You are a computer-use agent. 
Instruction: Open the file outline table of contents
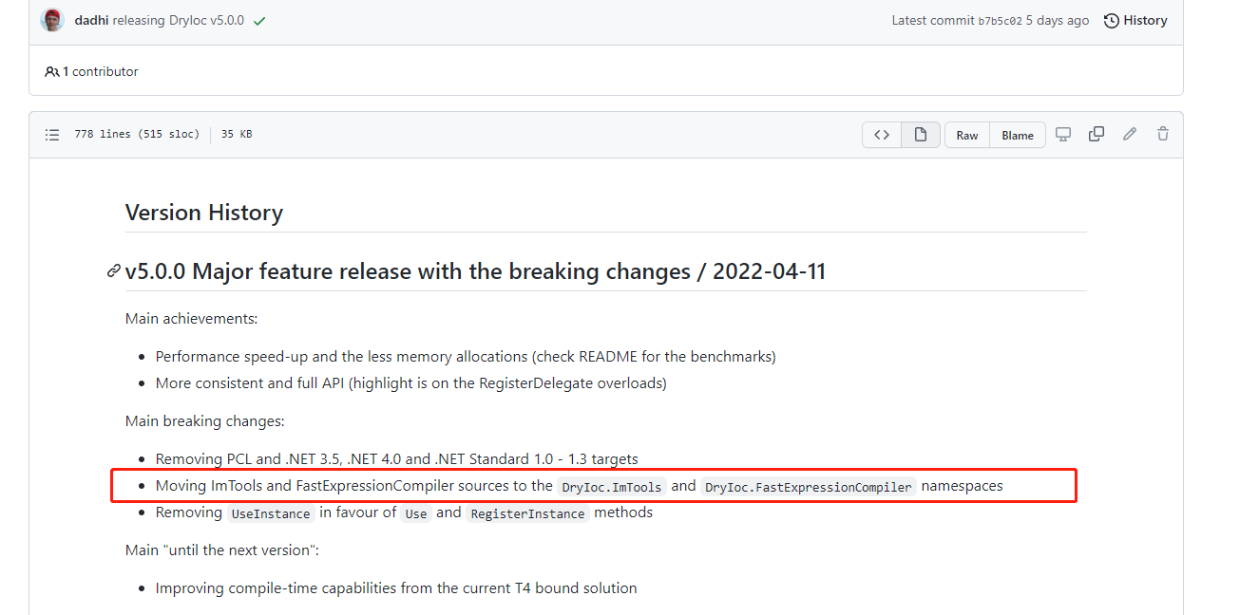(x=52, y=134)
